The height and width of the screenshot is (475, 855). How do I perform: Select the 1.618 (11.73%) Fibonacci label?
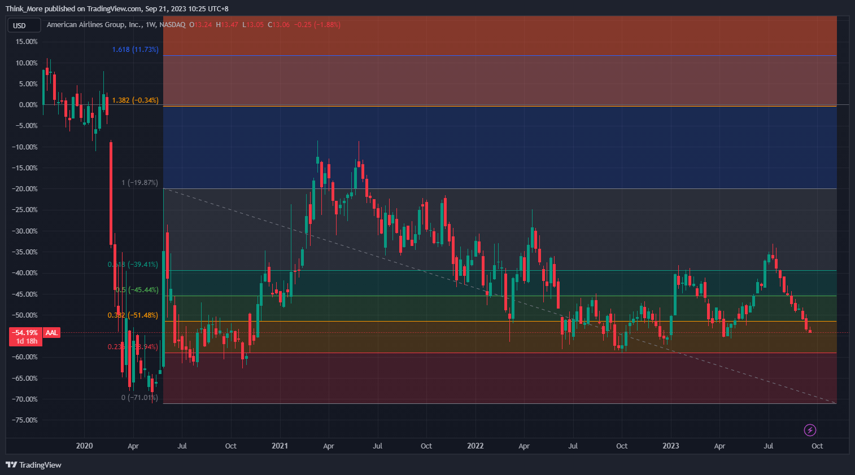(135, 50)
